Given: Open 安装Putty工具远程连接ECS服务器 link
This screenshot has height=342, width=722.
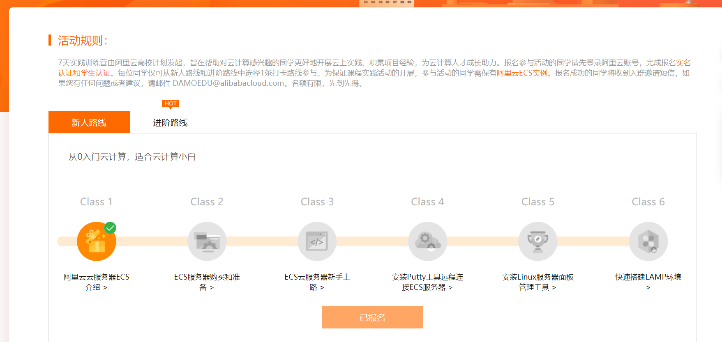Looking at the screenshot, I should point(428,282).
